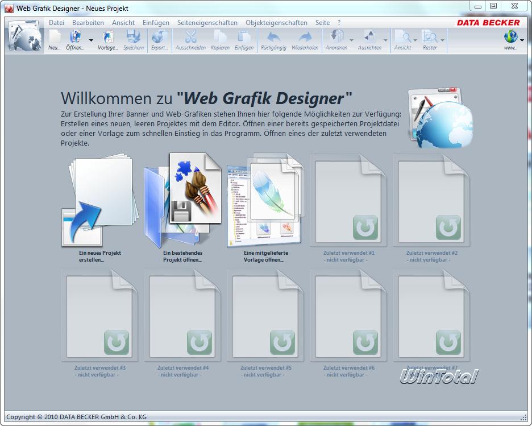Image resolution: width=532 pixels, height=426 pixels.
Task: Click the Kopieren toolbar icon
Action: [220, 36]
